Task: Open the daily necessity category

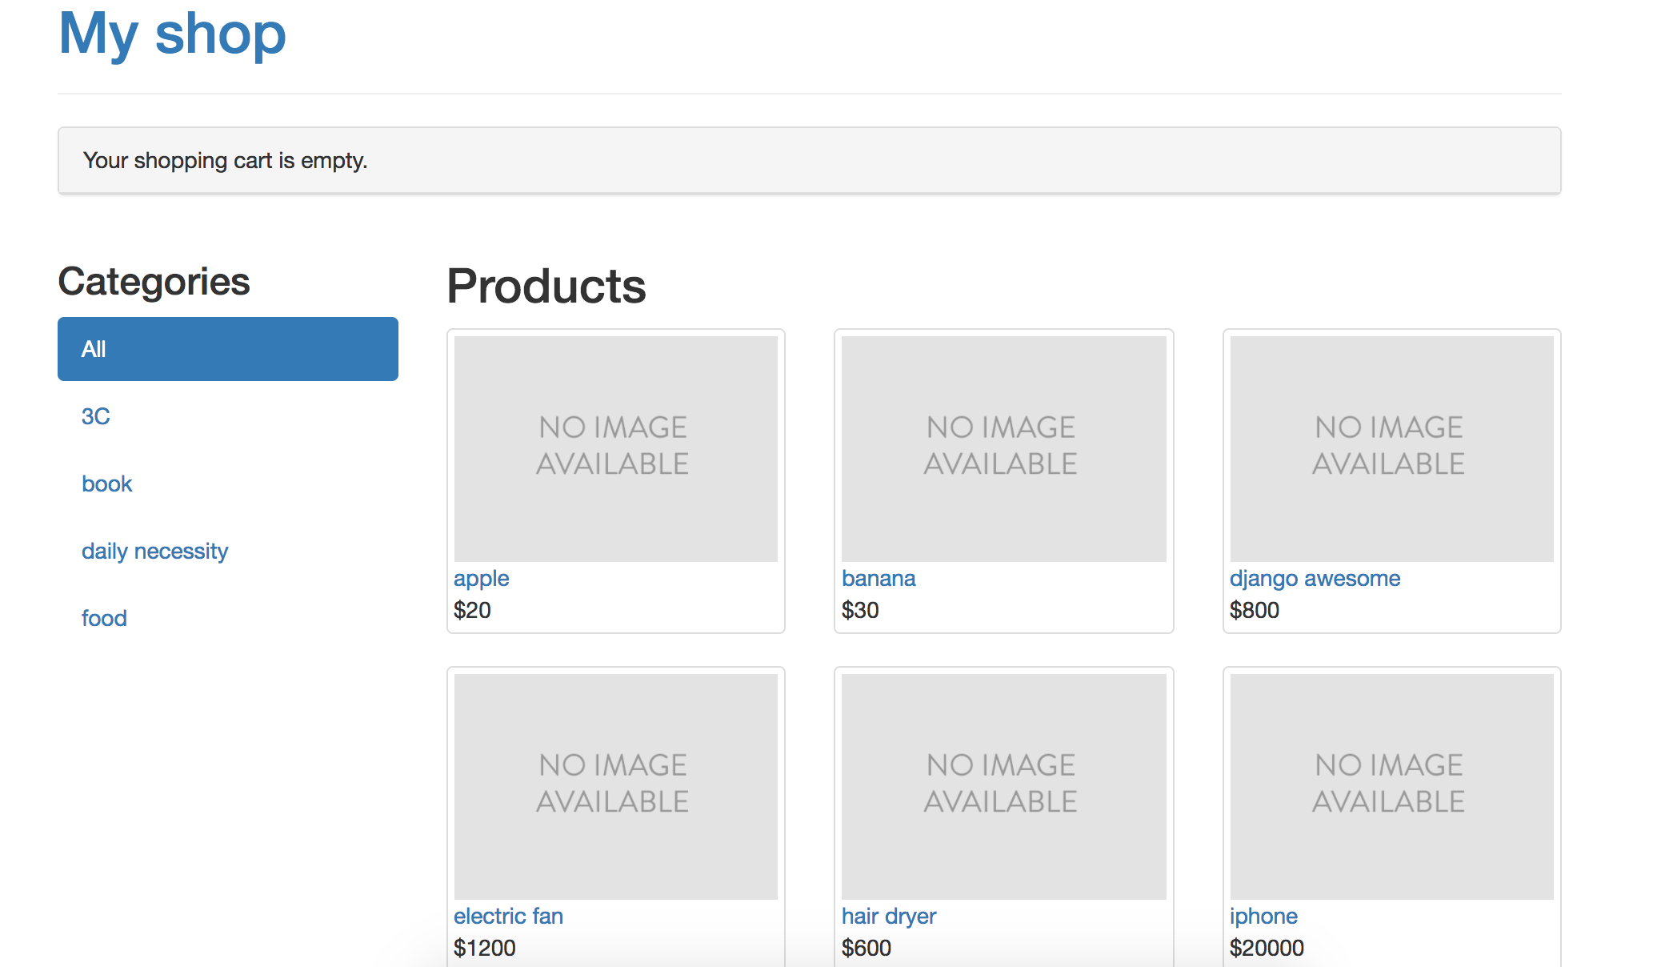Action: tap(154, 551)
